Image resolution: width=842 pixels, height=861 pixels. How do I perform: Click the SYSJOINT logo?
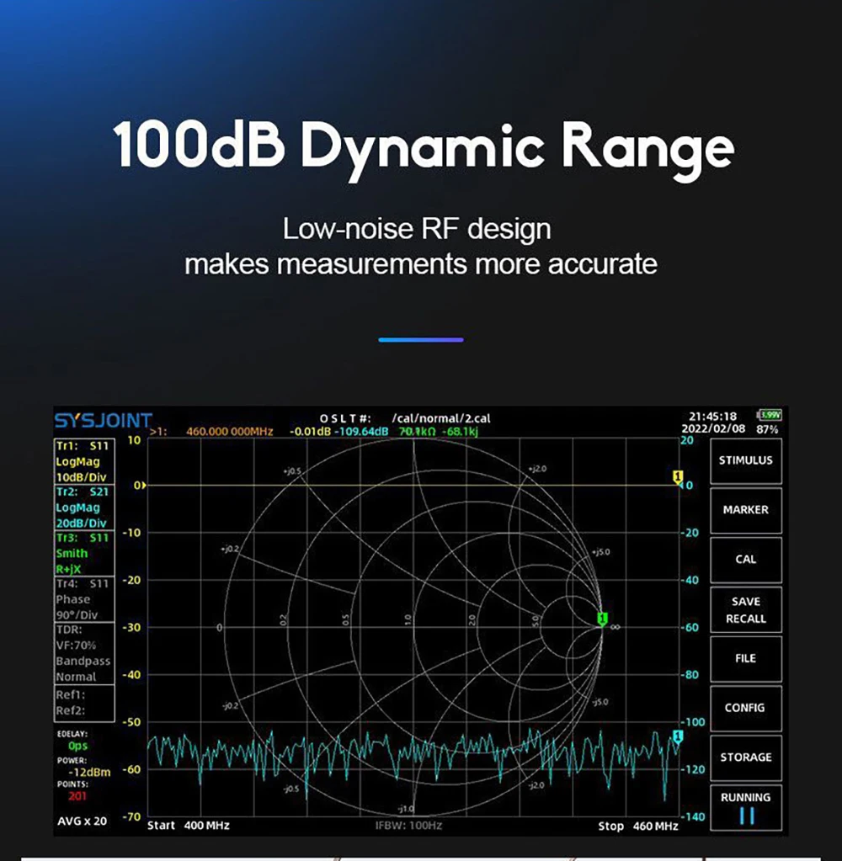click(104, 421)
